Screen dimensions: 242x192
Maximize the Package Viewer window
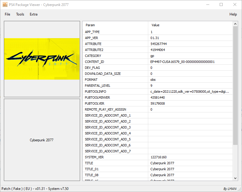[x=221, y=5]
